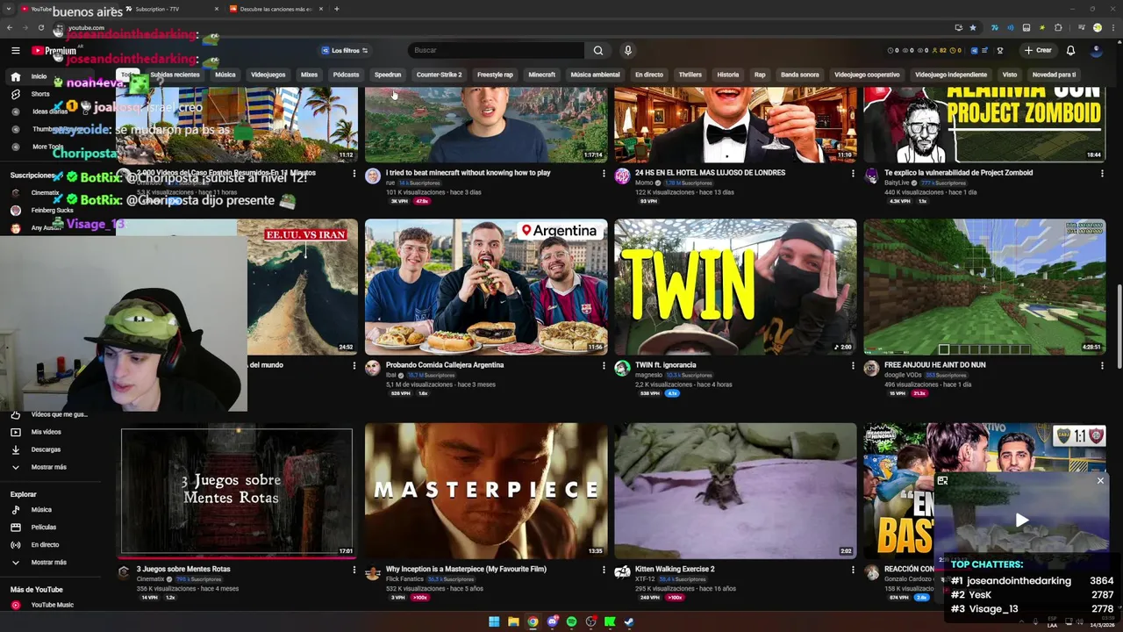Open options for Probando Comida Callejera Argentina
The width and height of the screenshot is (1123, 632).
click(604, 365)
